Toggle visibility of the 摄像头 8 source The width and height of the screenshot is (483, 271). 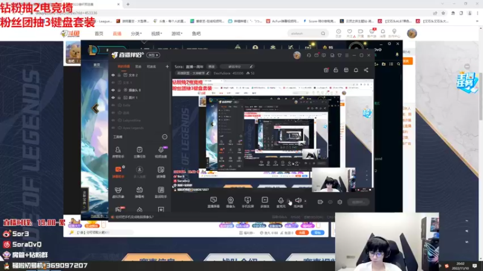click(x=113, y=90)
